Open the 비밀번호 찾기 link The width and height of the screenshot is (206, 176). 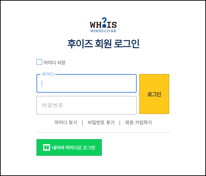[x=101, y=123]
